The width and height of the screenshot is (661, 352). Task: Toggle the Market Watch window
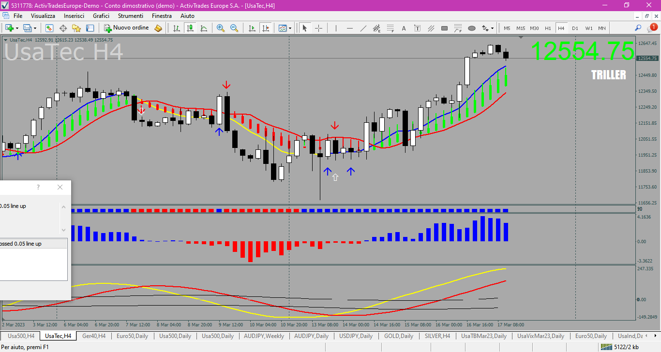pos(49,28)
